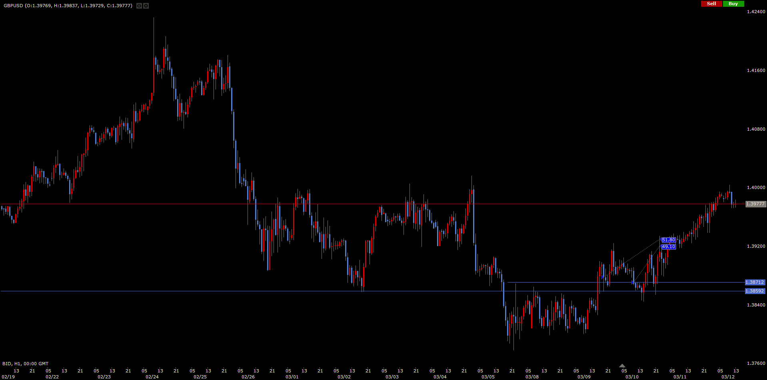Screen dimensions: 767x380
Task: Click the 03/10 date on time axis
Action: 632,377
